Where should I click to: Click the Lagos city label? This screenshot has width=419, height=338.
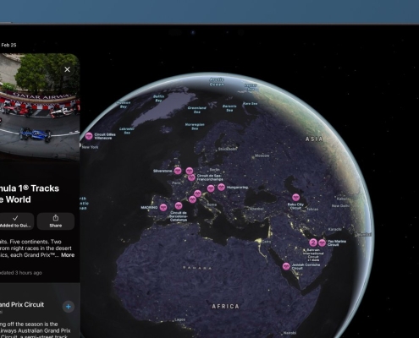point(179,319)
